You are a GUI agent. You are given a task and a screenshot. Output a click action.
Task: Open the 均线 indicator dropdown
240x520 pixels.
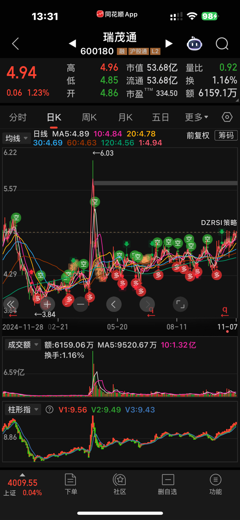[x=17, y=138]
